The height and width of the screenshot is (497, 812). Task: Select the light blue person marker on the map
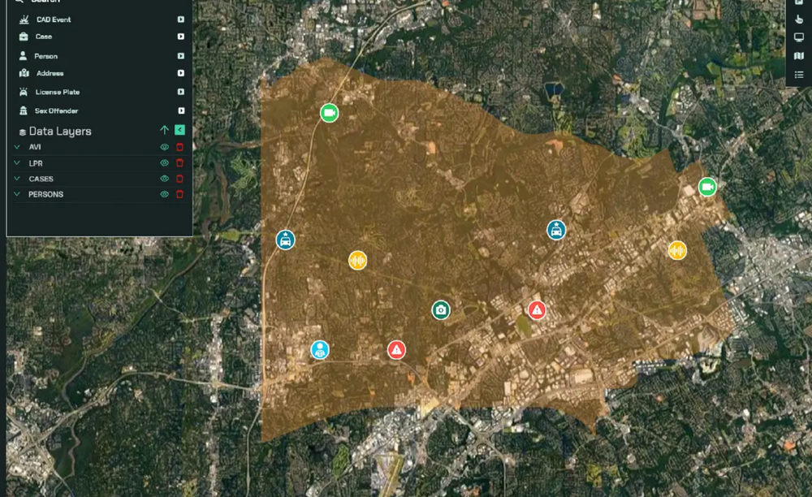point(320,350)
